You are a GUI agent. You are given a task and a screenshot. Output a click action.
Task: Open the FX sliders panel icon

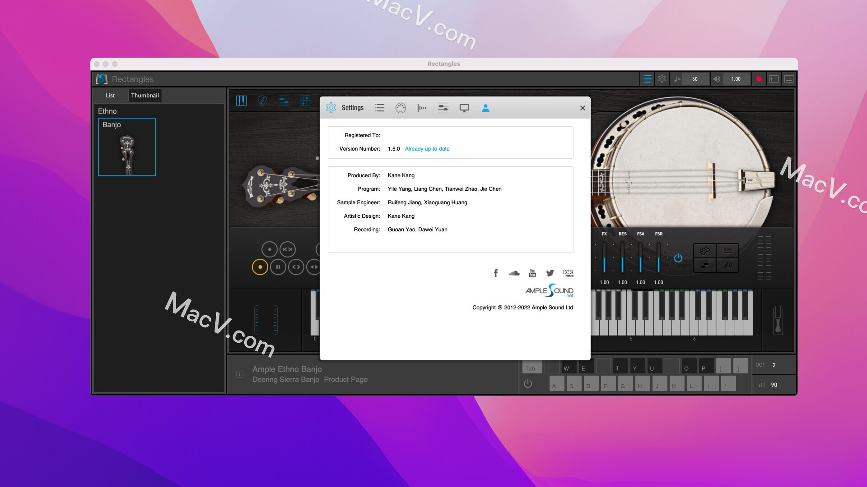(284, 101)
